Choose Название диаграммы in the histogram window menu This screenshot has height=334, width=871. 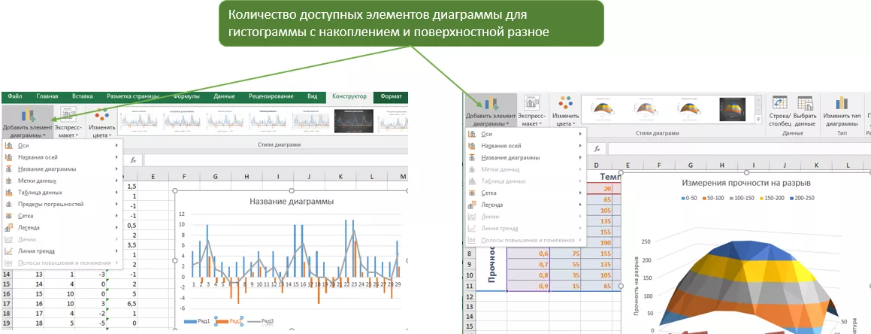pos(47,169)
